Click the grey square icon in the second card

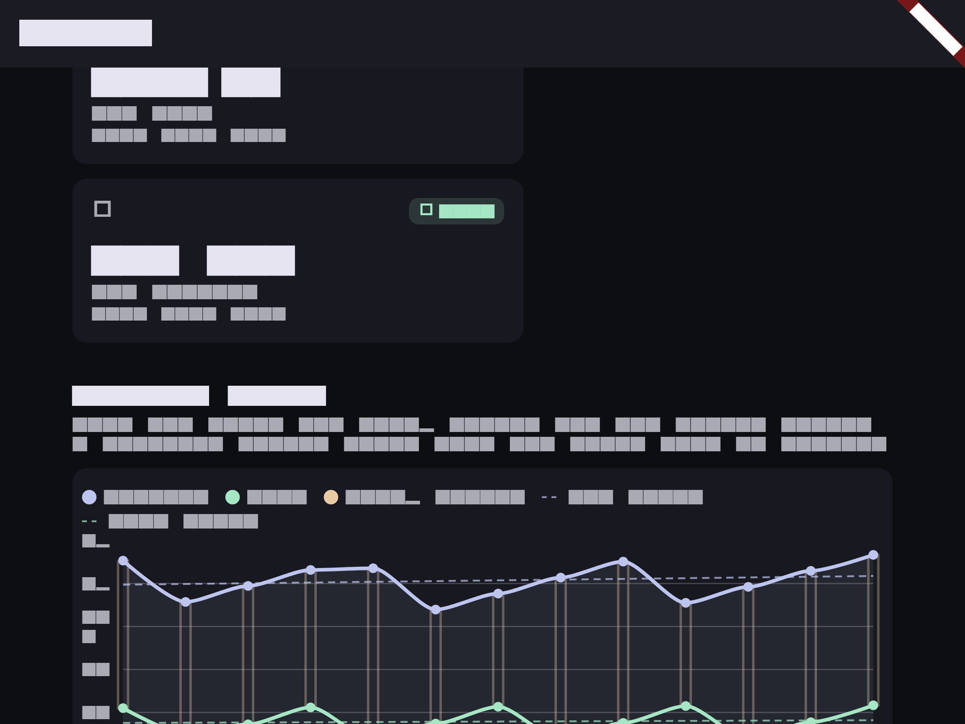[103, 209]
